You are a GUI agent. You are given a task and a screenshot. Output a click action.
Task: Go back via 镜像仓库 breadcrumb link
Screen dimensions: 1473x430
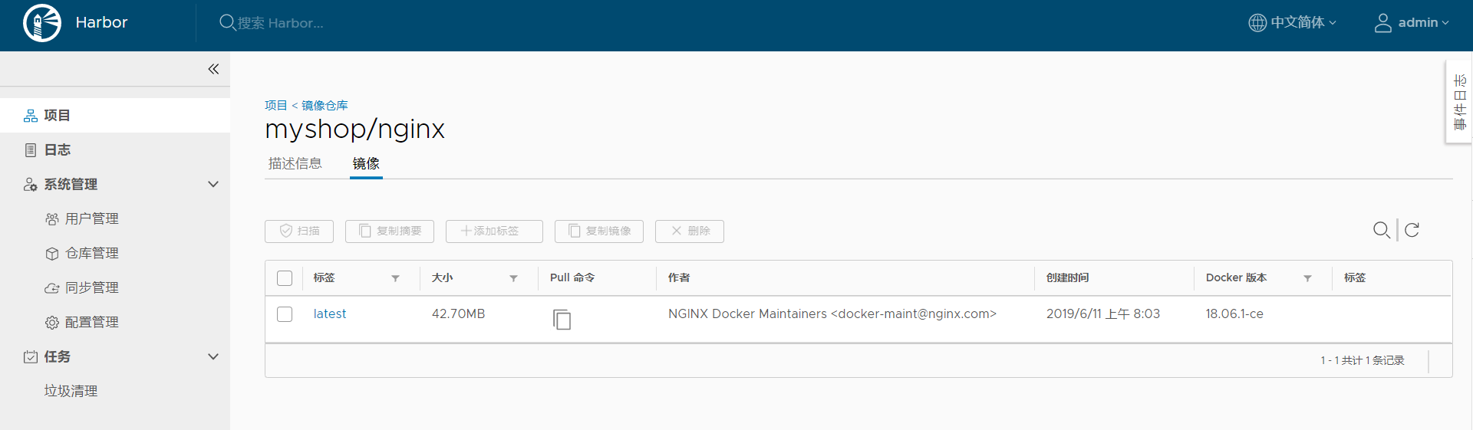pos(325,105)
